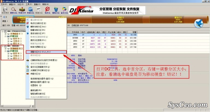Click the 终止柱面 column header
210x112 pixels.
(112, 32)
